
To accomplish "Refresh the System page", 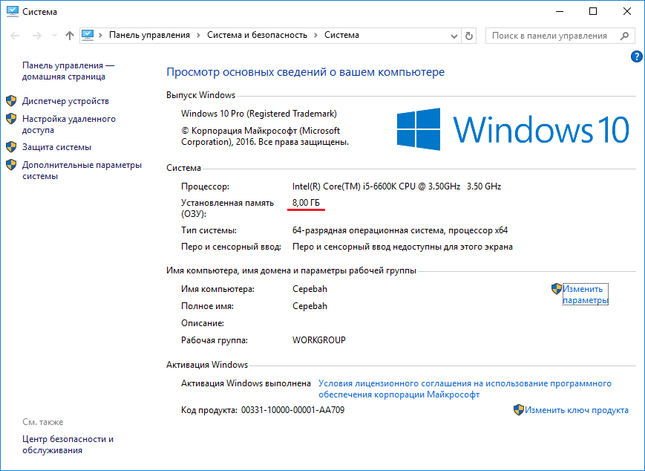I will [x=469, y=36].
